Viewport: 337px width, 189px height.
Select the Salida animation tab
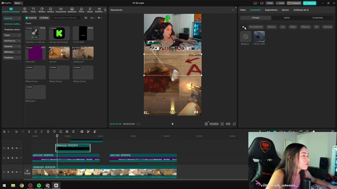[287, 18]
